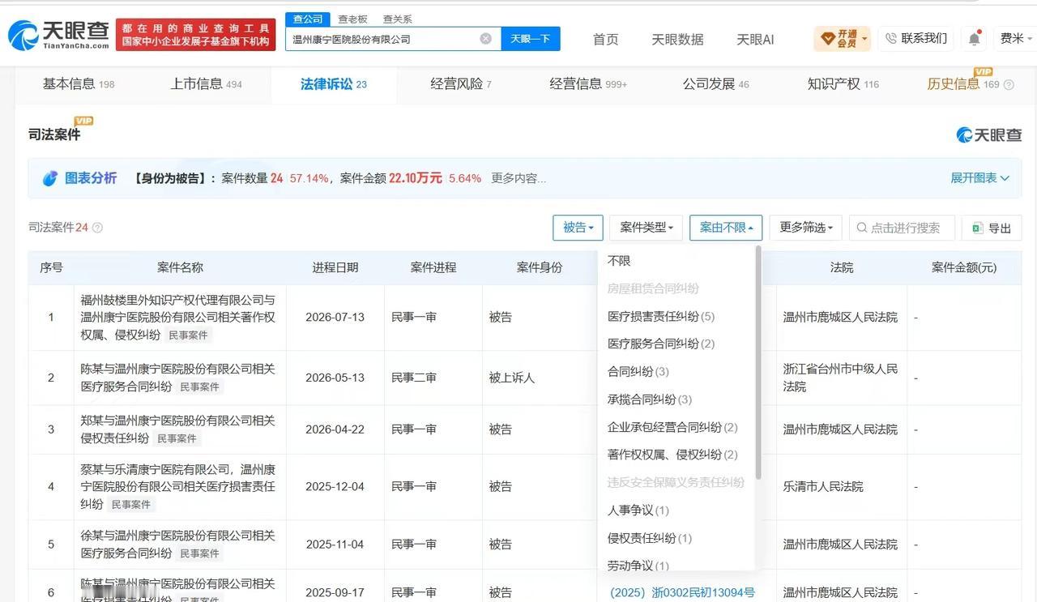Choose 医疗服务合同纠纷 (2) filter option
This screenshot has height=602, width=1037.
pyautogui.click(x=661, y=344)
